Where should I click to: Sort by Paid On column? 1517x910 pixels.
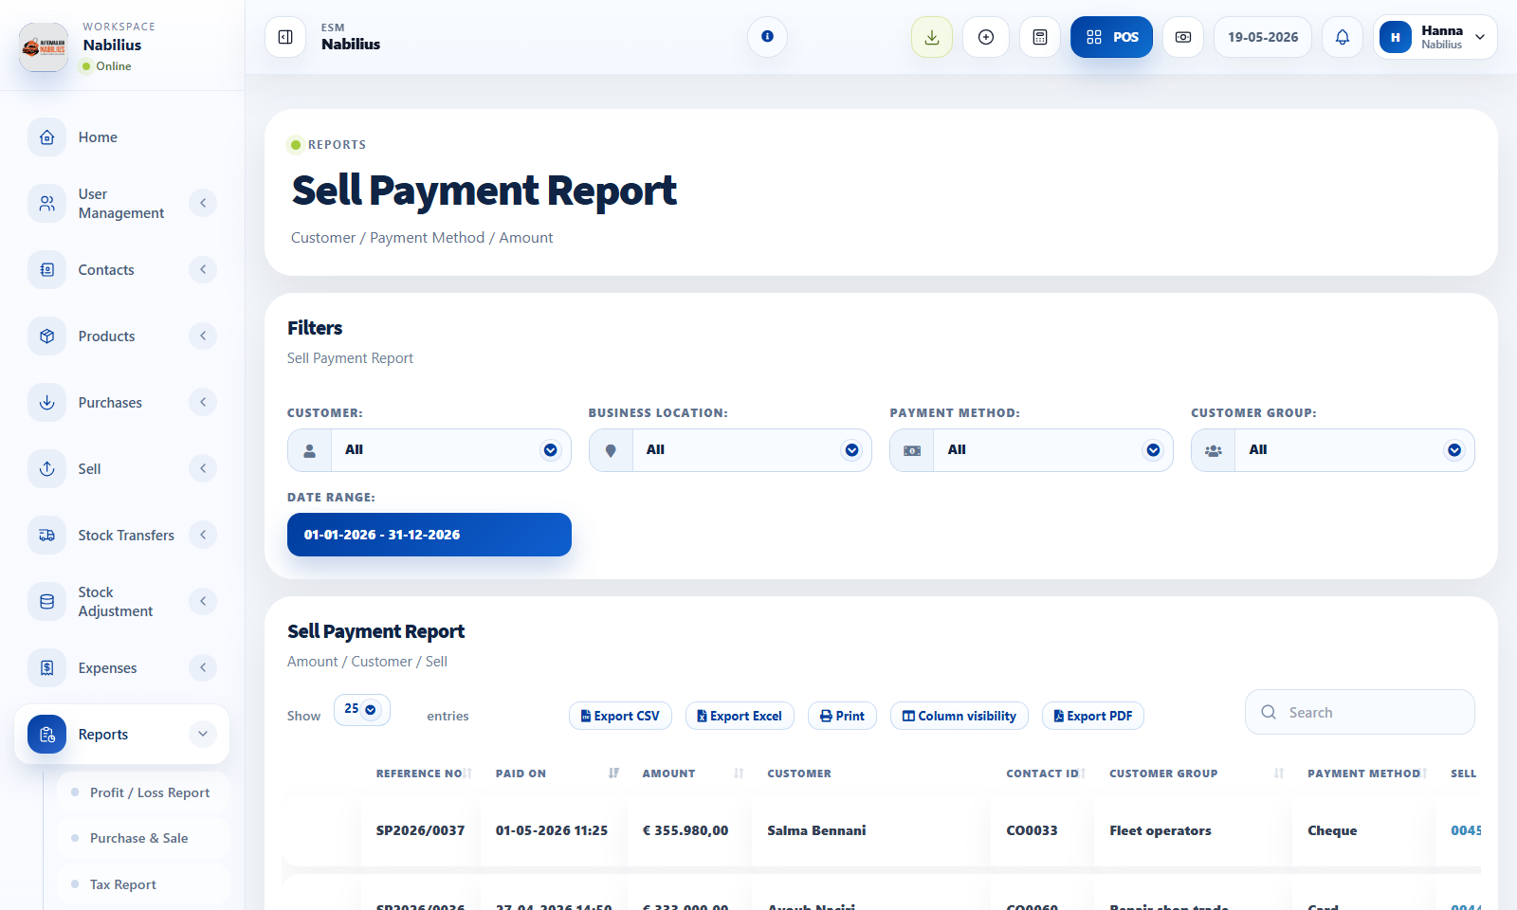coord(556,773)
